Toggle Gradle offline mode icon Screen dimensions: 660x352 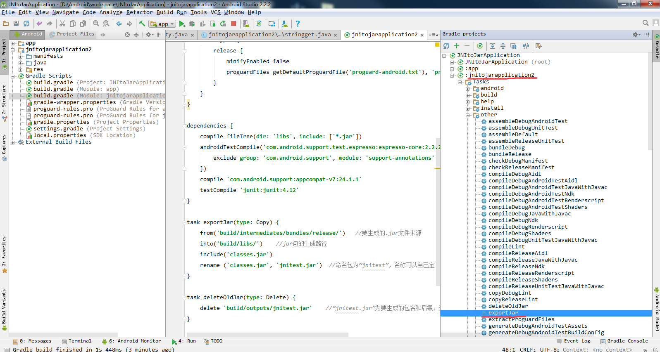pyautogui.click(x=526, y=46)
